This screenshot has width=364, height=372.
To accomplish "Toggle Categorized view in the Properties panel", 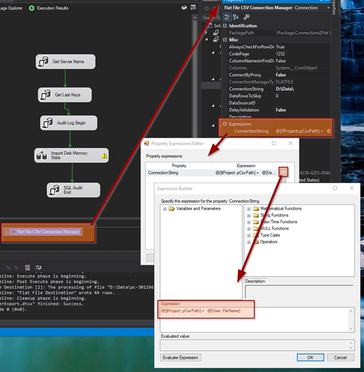I will [x=227, y=17].
